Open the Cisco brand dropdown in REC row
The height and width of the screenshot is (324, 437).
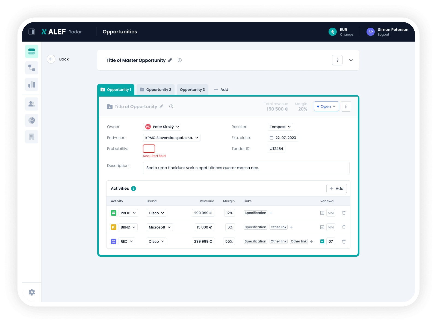(x=157, y=241)
